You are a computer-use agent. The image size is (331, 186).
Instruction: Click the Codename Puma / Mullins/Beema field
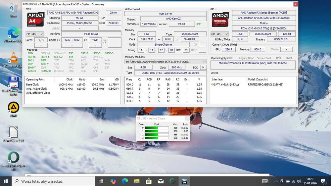pyautogui.click(x=79, y=23)
